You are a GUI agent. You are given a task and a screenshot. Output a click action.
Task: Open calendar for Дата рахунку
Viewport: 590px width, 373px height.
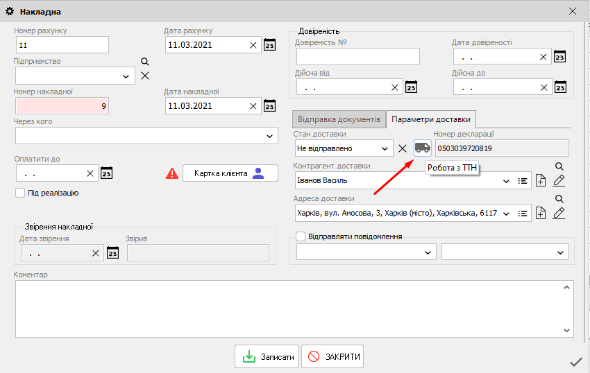point(270,45)
